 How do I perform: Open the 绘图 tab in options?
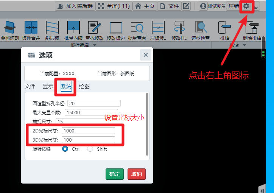click(84, 86)
